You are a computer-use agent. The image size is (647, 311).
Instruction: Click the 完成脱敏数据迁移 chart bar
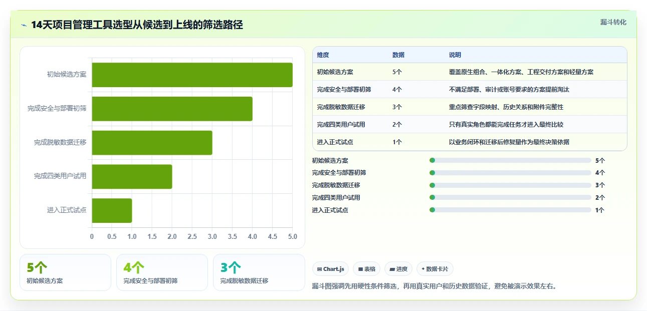tap(152, 143)
